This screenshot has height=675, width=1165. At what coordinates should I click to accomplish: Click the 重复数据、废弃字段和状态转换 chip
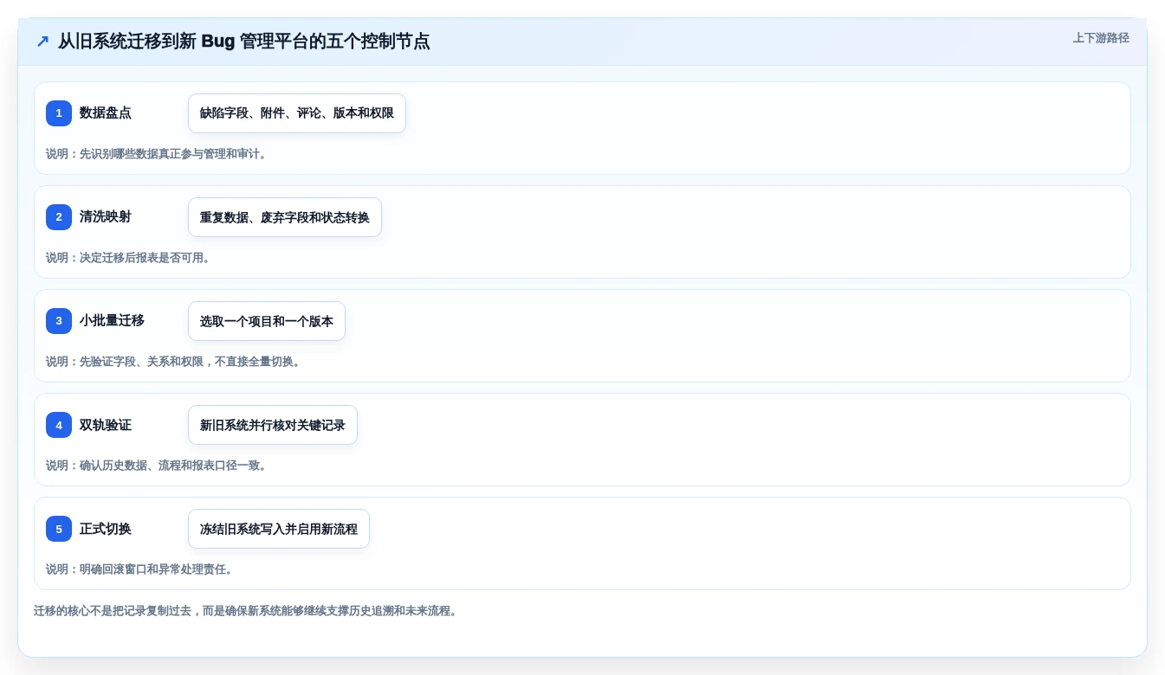pos(285,217)
